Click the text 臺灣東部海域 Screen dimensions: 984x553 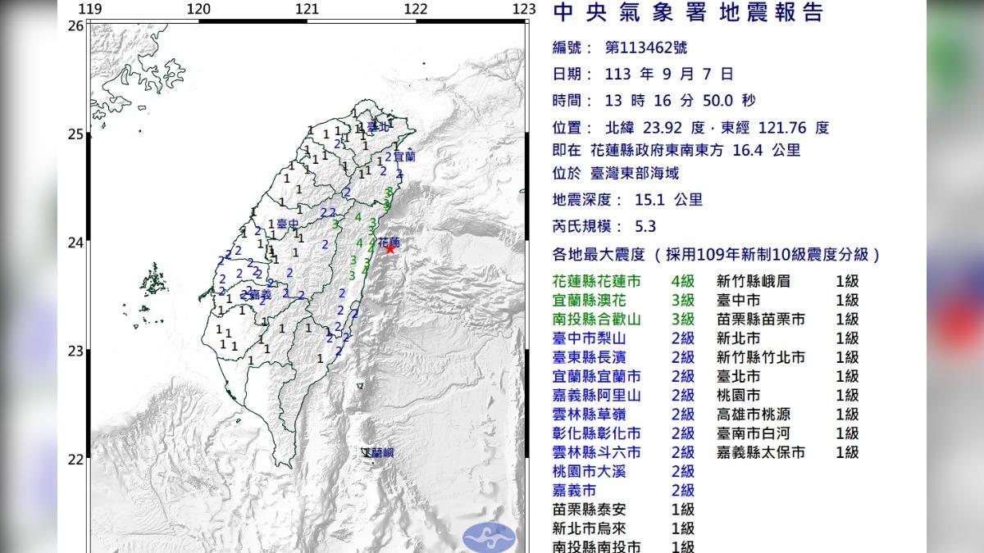click(x=635, y=174)
